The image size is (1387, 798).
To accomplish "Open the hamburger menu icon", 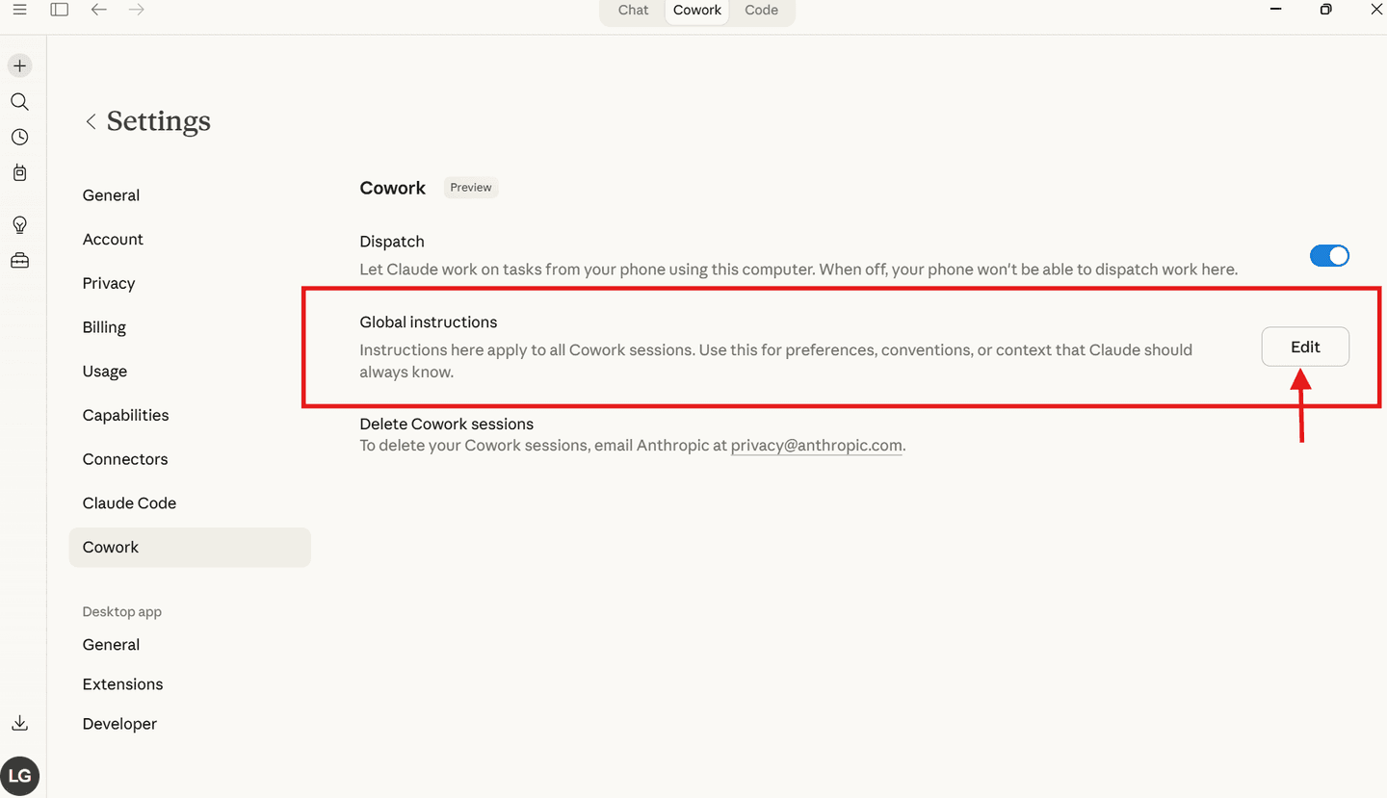I will click(x=19, y=10).
